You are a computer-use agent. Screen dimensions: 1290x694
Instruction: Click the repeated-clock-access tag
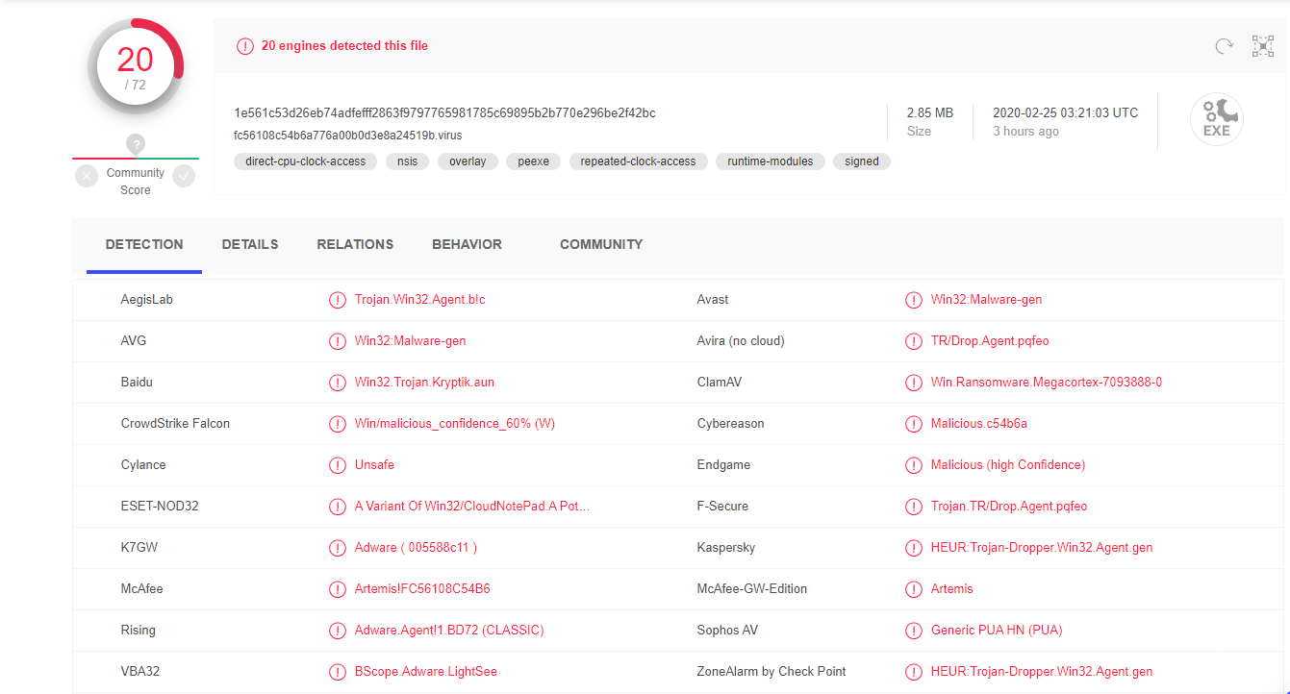(x=638, y=161)
